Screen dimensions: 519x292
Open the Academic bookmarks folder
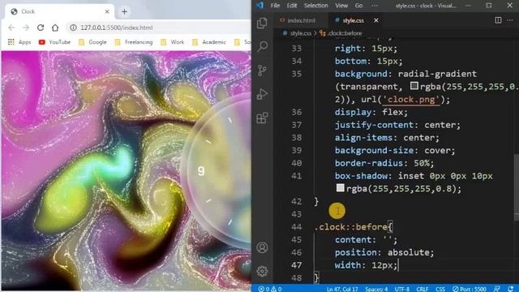pos(209,42)
